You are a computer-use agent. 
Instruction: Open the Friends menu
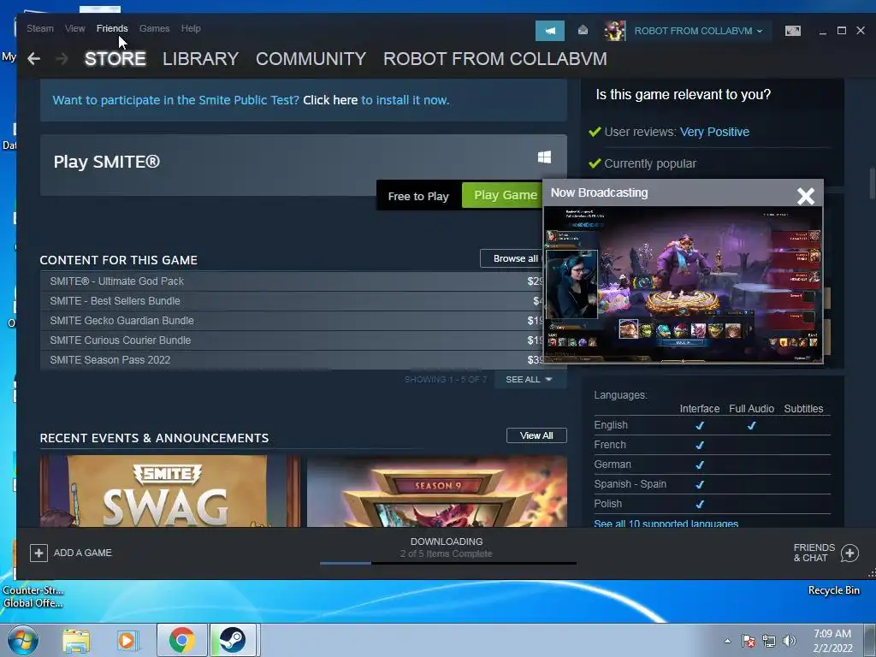click(x=112, y=28)
